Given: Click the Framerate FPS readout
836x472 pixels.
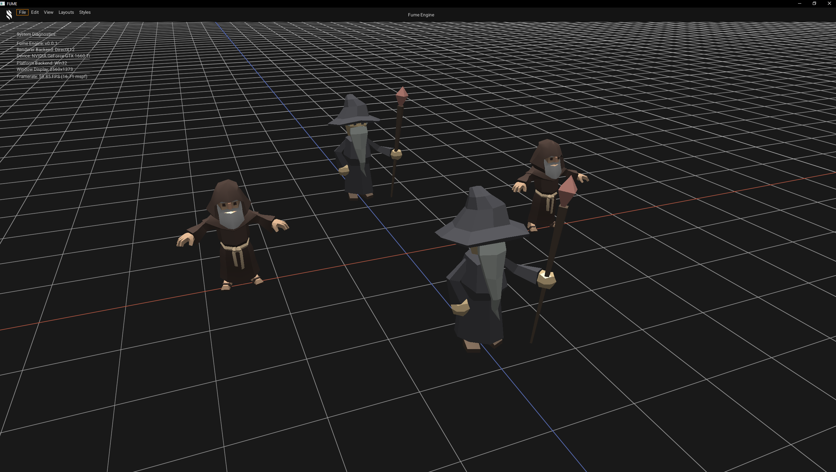Looking at the screenshot, I should click(52, 76).
